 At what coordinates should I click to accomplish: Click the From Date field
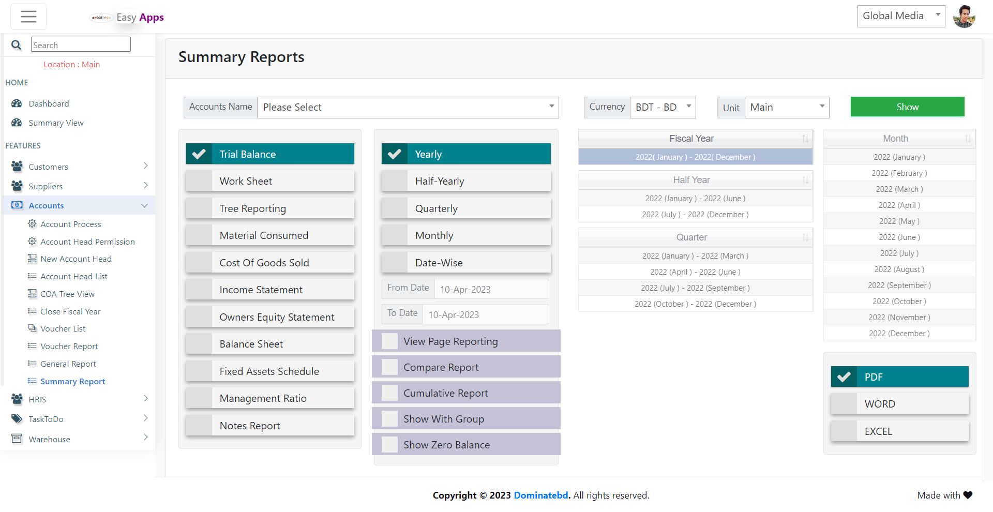pyautogui.click(x=491, y=289)
